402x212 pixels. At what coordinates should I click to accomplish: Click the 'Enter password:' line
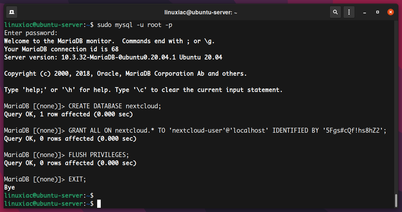(x=31, y=33)
